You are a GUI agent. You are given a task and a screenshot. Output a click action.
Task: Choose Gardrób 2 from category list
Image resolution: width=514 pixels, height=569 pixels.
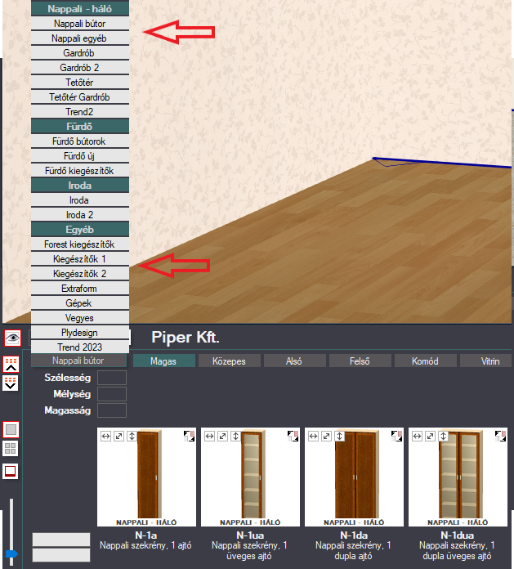pos(80,68)
